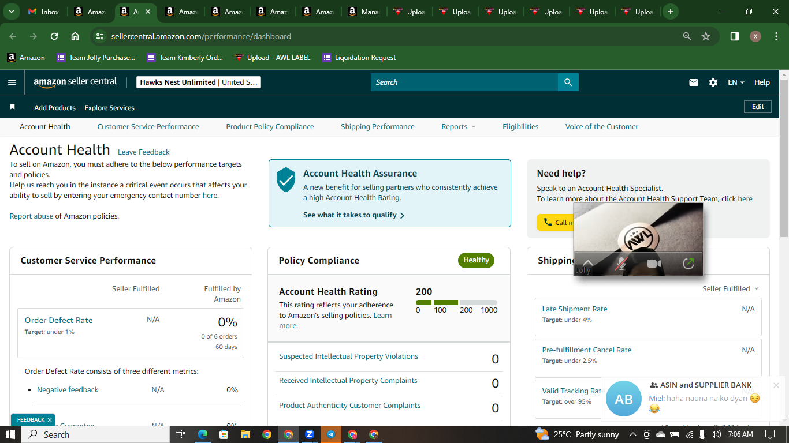This screenshot has height=443, width=789.
Task: Click the Leave Feedback link
Action: [x=144, y=152]
